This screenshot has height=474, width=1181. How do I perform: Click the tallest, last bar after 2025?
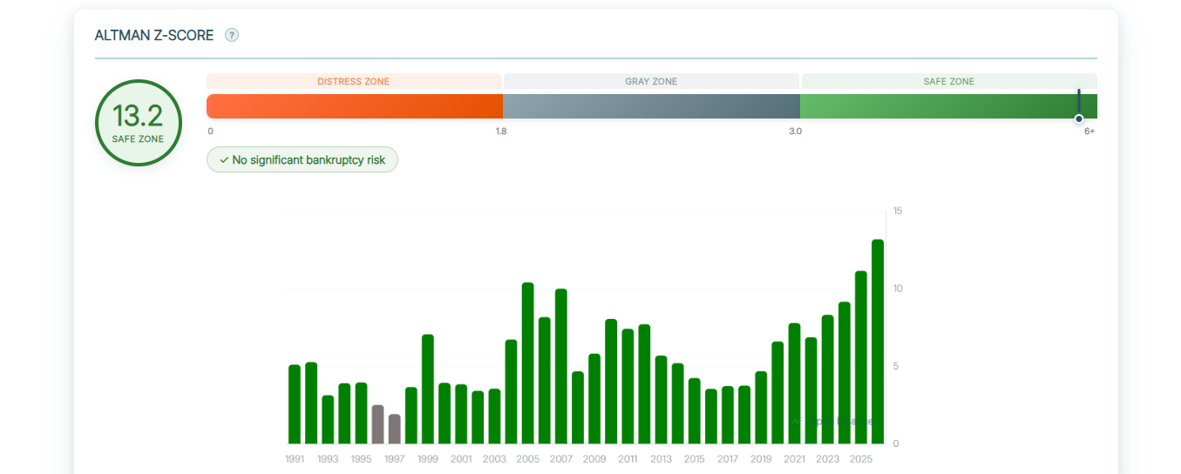pos(878,342)
